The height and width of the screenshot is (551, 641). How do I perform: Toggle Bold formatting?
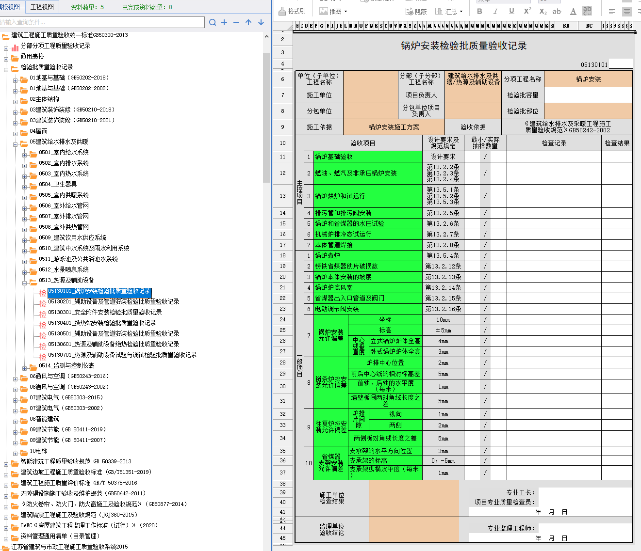[x=479, y=11]
